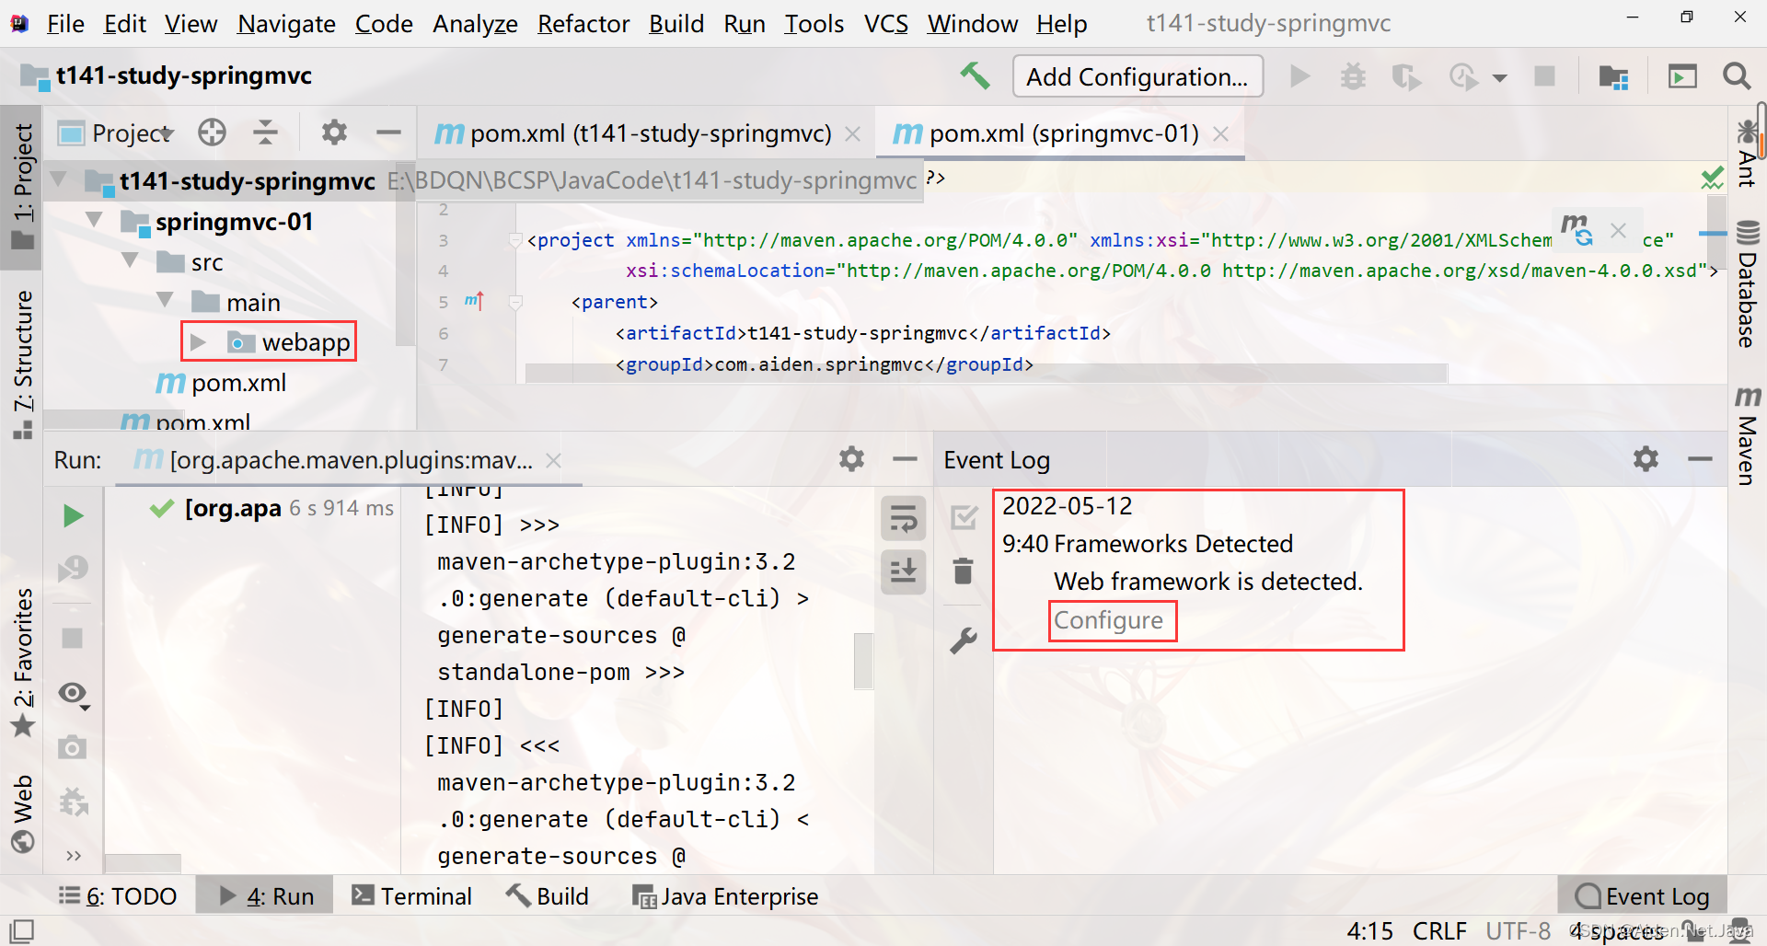Screen dimensions: 1767x946
Task: Open the Run panel settings gear
Action: click(851, 458)
